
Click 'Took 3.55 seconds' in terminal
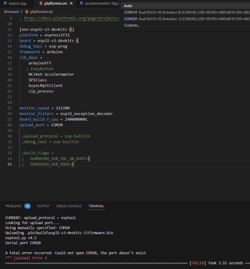coord(226,263)
